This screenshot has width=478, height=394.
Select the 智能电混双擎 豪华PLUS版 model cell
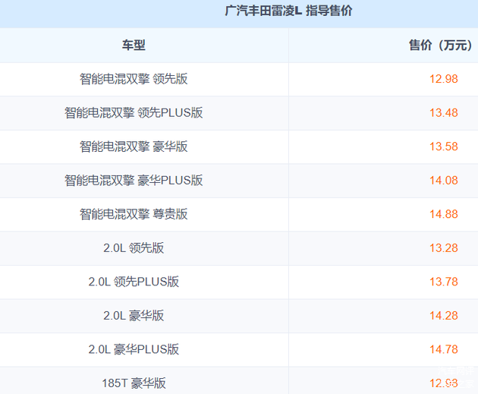click(134, 181)
